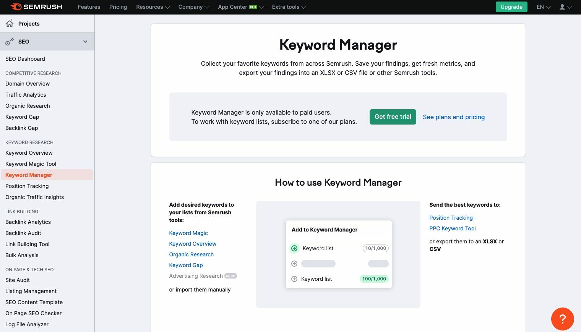Click the user profile icon
Screen dimensions: 581x332
click(x=562, y=7)
